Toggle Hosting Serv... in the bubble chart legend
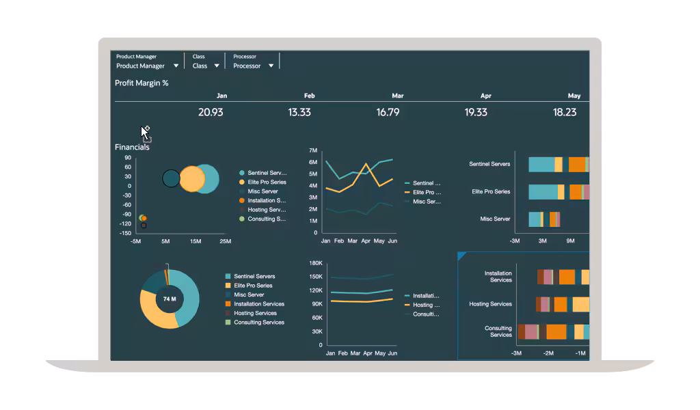The image size is (700, 410). tap(262, 210)
